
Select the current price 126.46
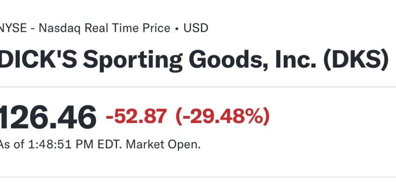(48, 117)
